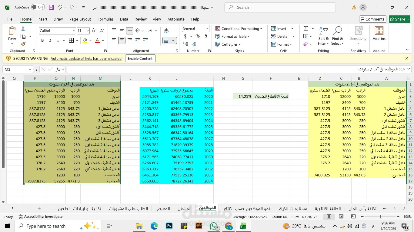414x232 pixels.
Task: Switch to the Data tab
Action: tap(124, 19)
